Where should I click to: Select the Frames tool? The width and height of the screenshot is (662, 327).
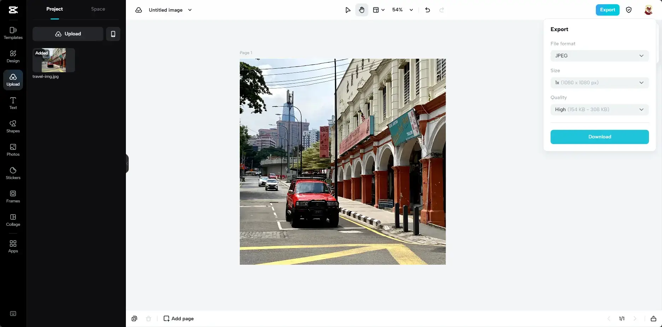click(13, 196)
